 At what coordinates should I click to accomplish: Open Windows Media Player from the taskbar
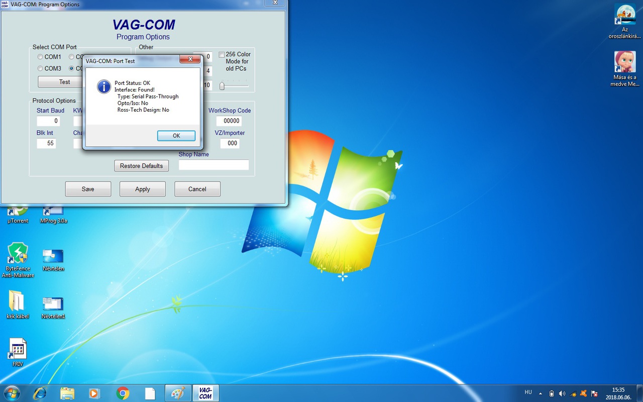(x=94, y=393)
